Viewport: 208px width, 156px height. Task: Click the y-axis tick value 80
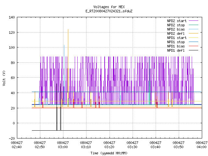point(13,63)
